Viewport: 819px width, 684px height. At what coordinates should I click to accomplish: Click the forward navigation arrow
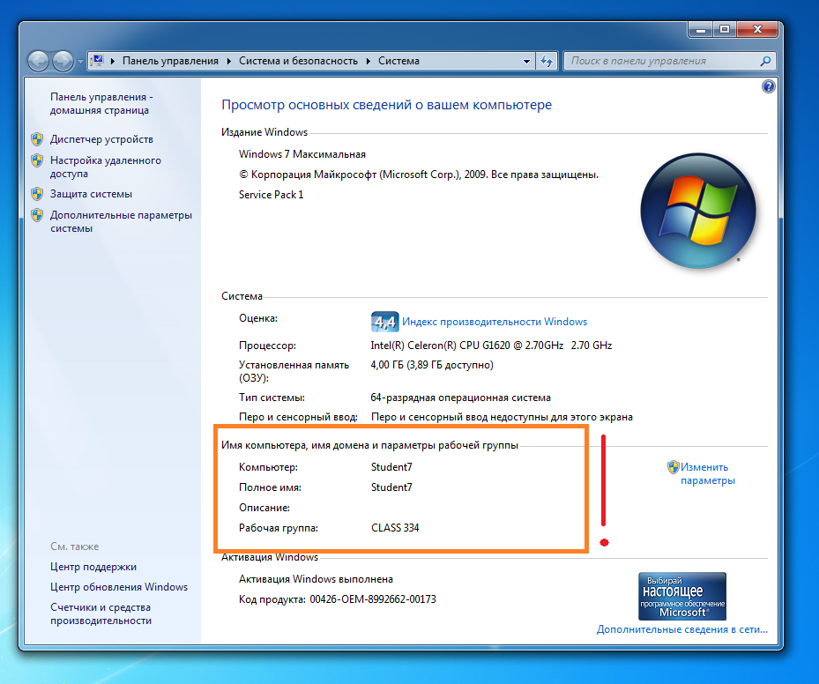click(x=62, y=61)
